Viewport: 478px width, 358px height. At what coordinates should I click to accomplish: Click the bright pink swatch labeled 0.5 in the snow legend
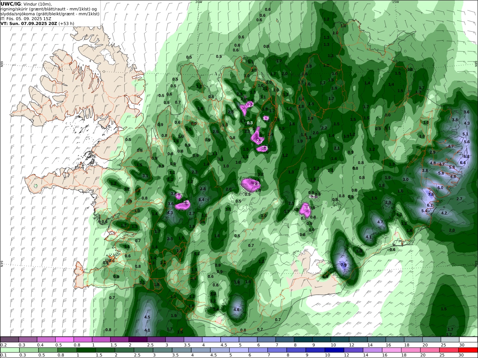coord(65,340)
